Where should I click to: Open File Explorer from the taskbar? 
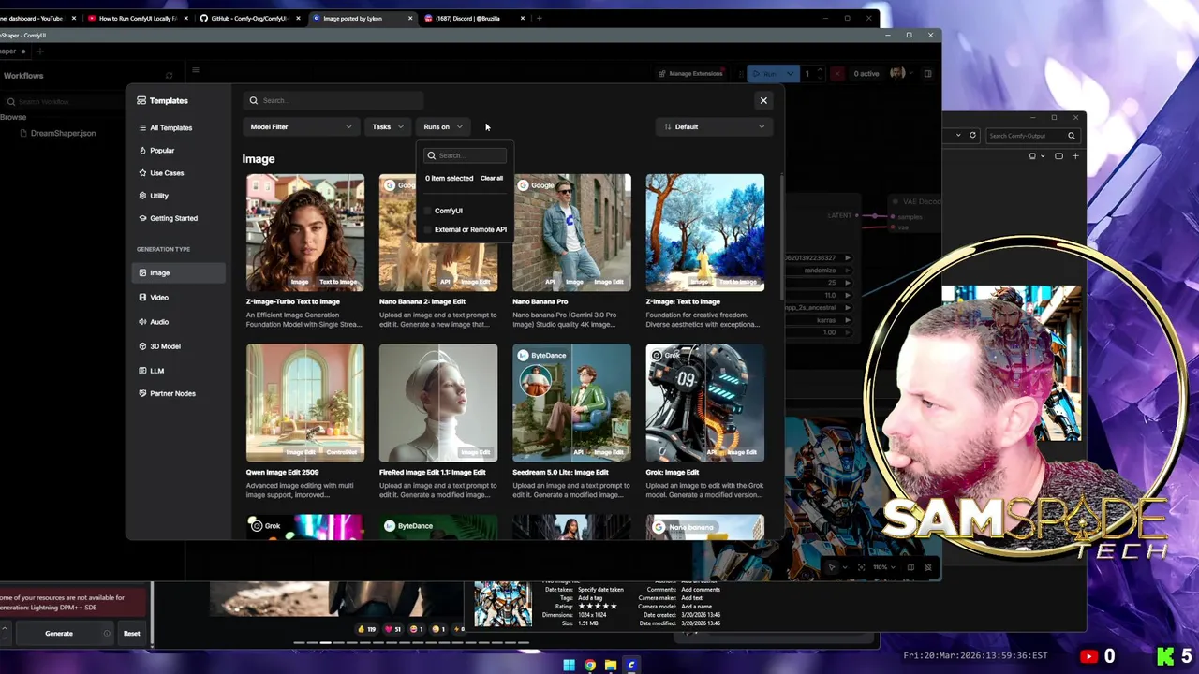click(611, 666)
